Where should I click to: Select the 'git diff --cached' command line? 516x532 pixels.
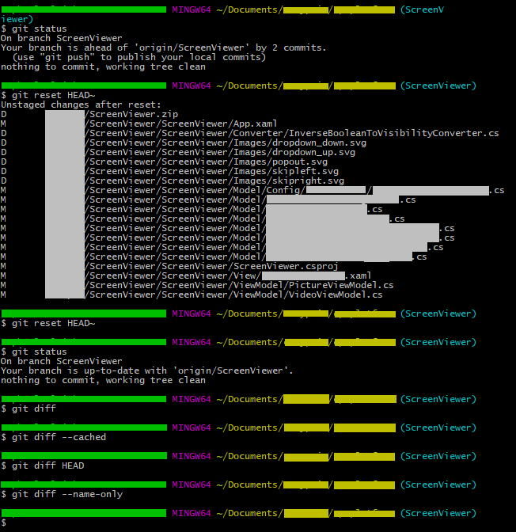53,437
